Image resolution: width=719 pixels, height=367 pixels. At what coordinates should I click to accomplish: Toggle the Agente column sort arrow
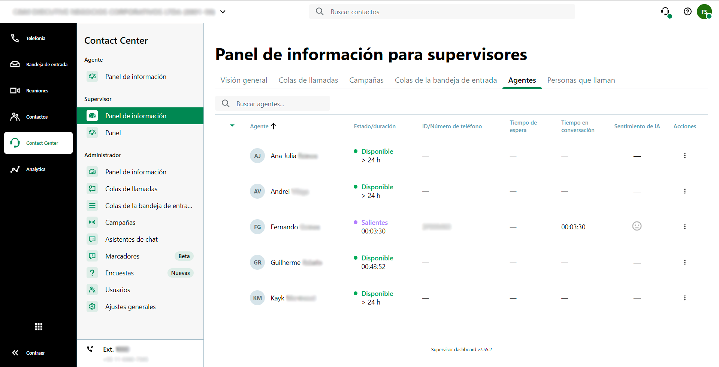pyautogui.click(x=274, y=126)
